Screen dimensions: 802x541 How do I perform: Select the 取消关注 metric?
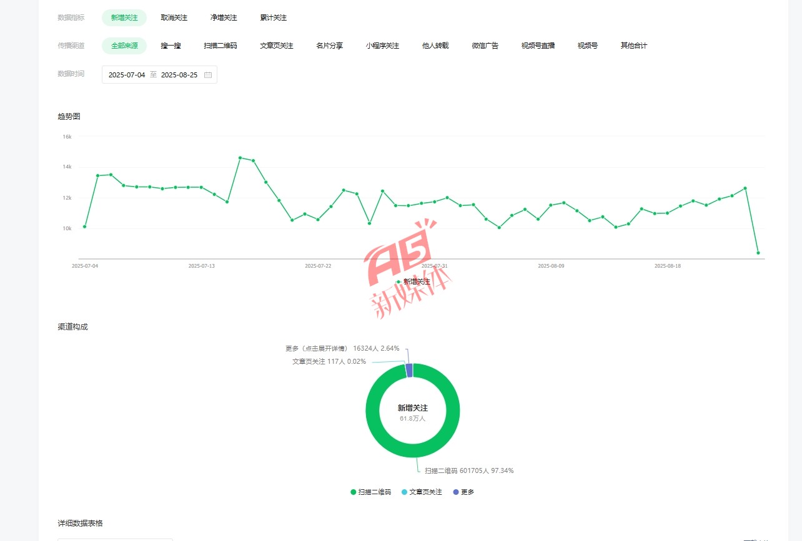click(x=174, y=18)
